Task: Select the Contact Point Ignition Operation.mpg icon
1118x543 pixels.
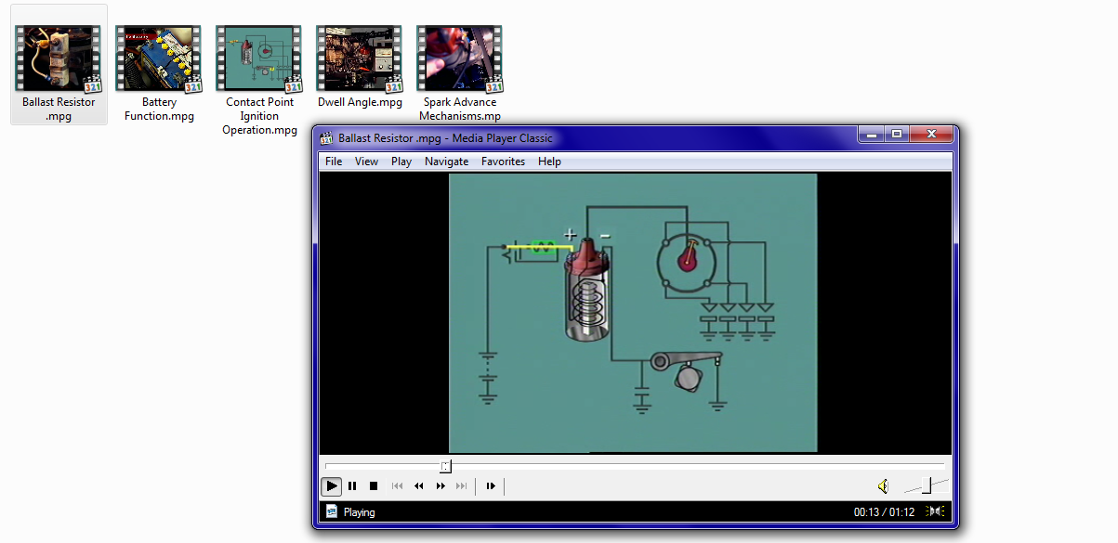Action: pos(260,58)
